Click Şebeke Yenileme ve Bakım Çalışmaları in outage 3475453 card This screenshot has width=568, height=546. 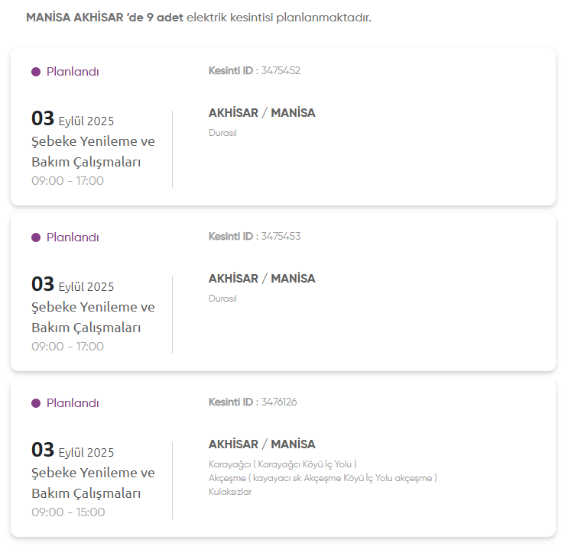(x=93, y=317)
